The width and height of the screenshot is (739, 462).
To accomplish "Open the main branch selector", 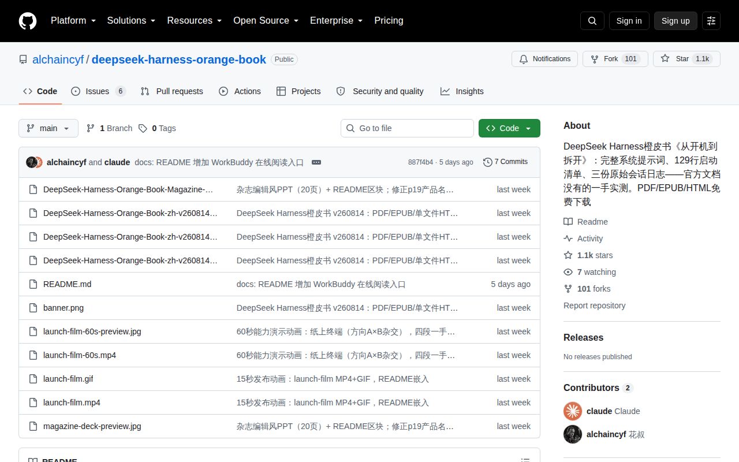I will tap(48, 128).
